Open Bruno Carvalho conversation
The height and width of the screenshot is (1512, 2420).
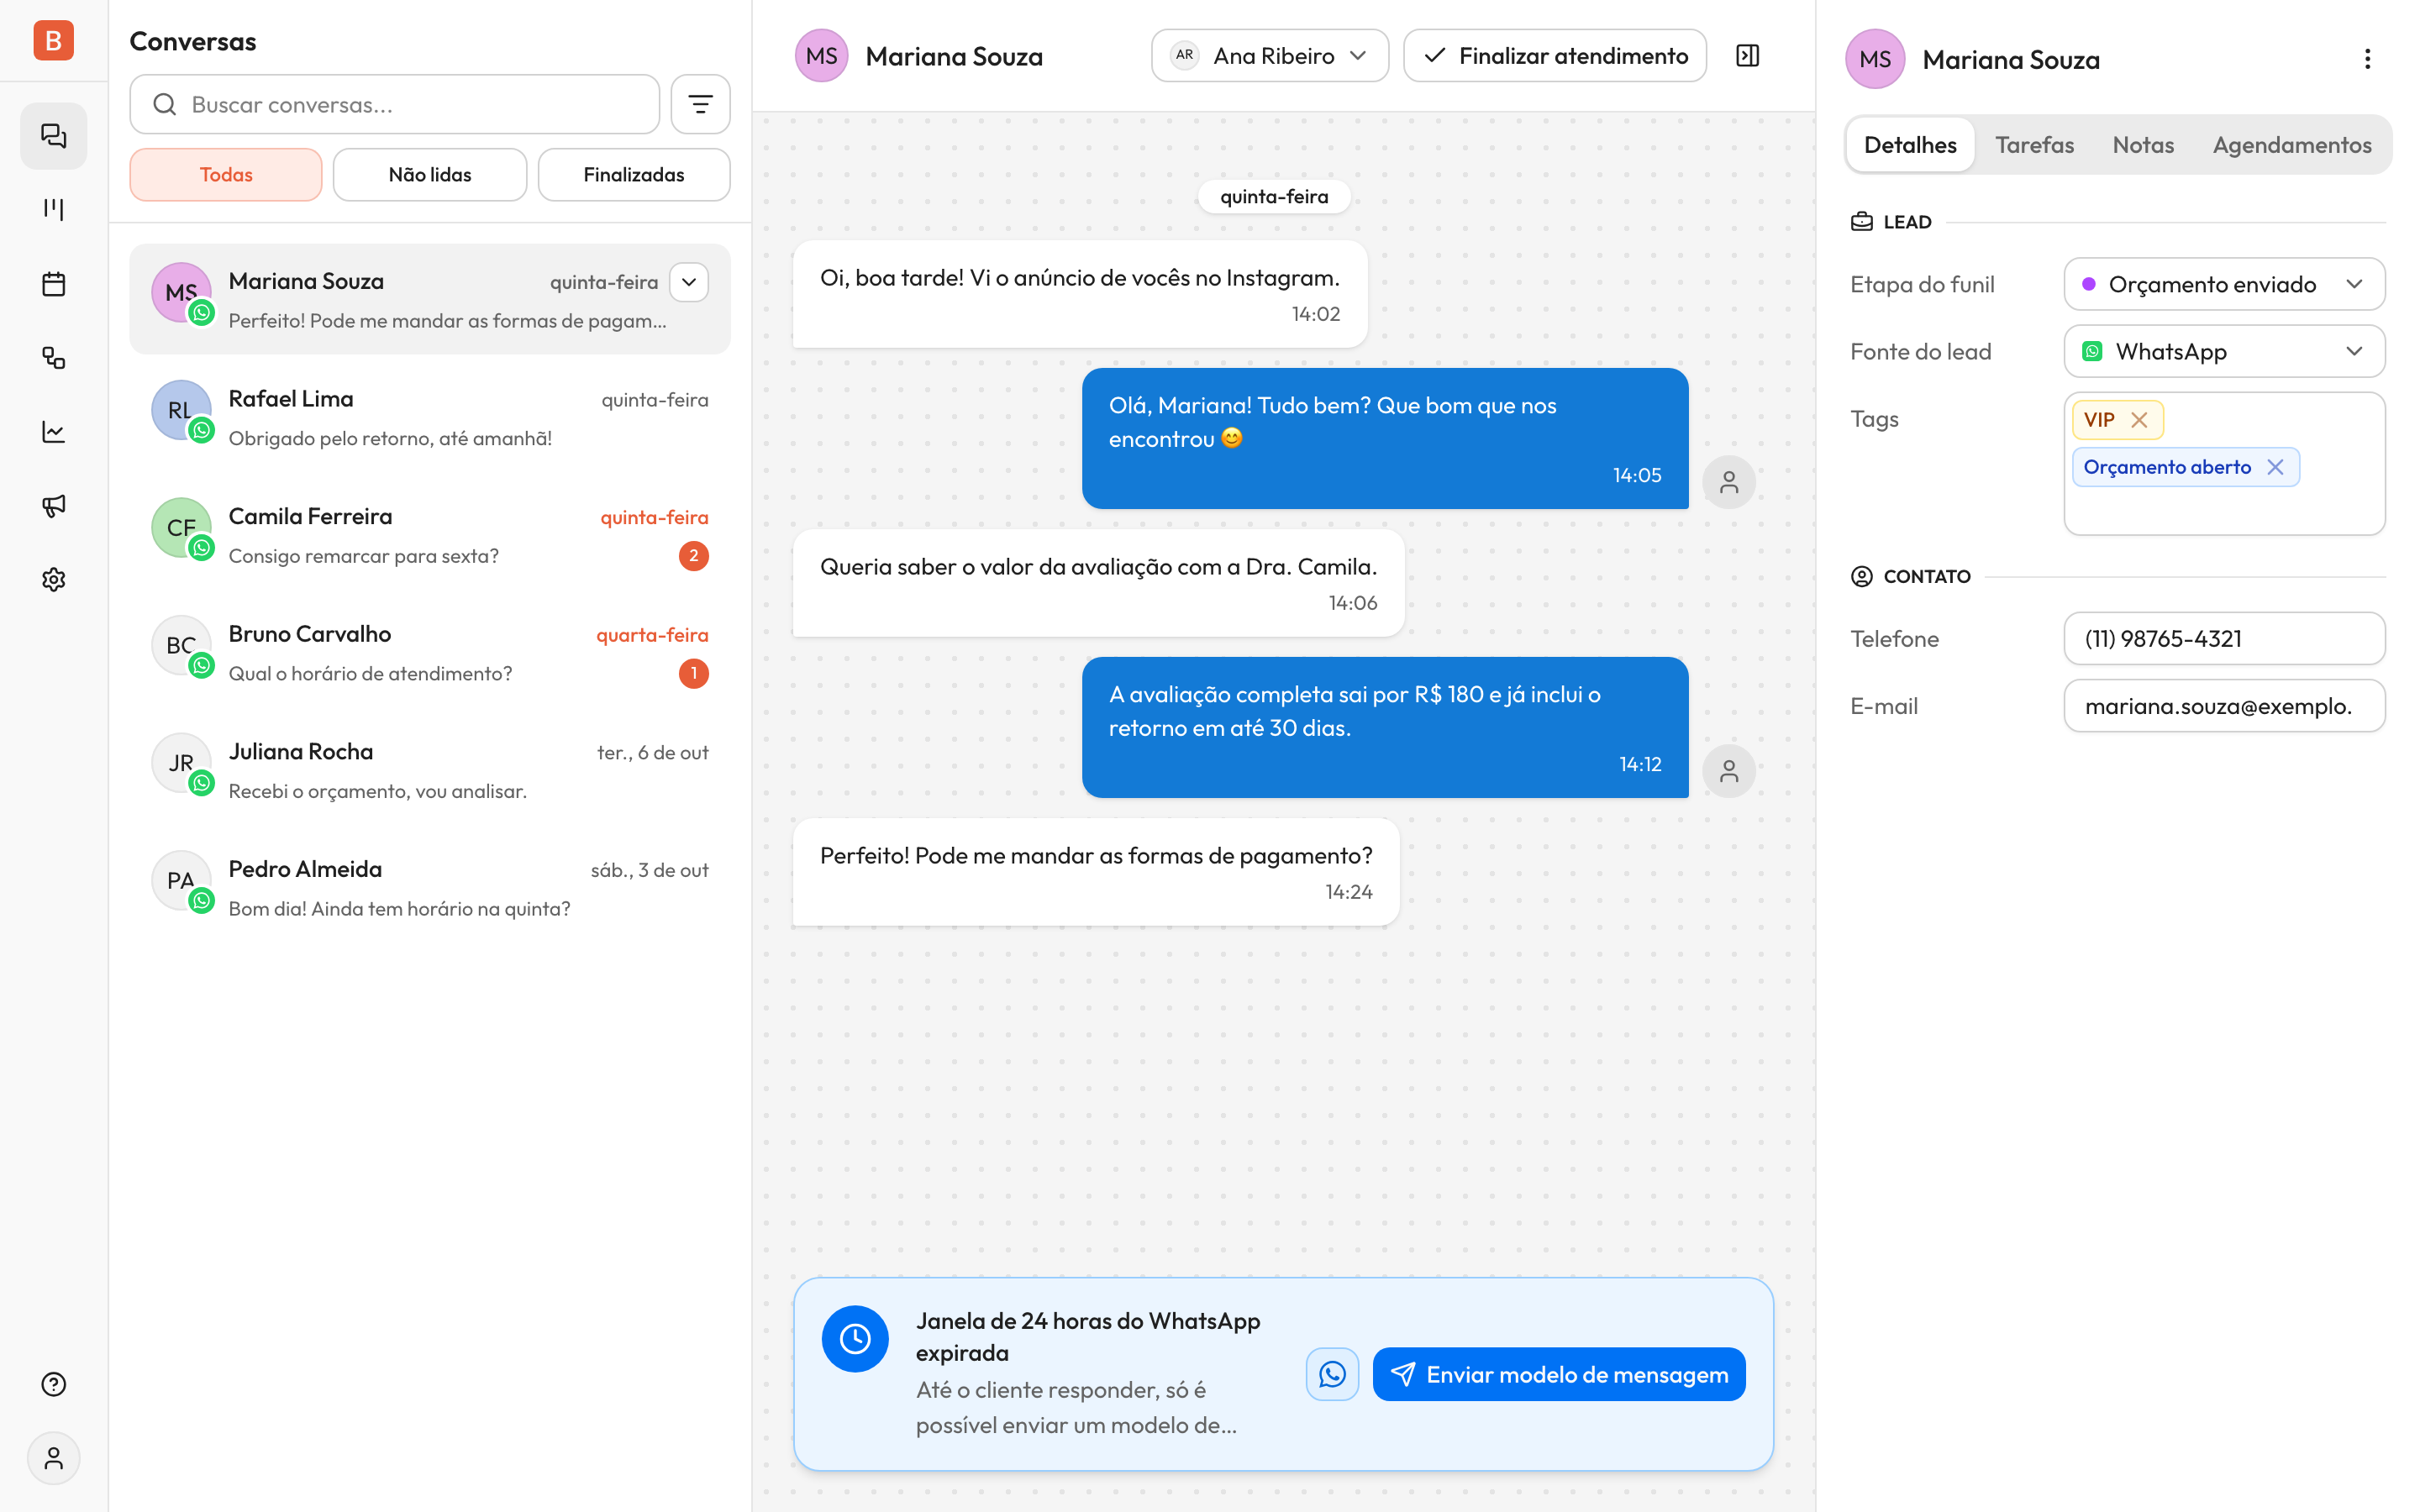(430, 652)
